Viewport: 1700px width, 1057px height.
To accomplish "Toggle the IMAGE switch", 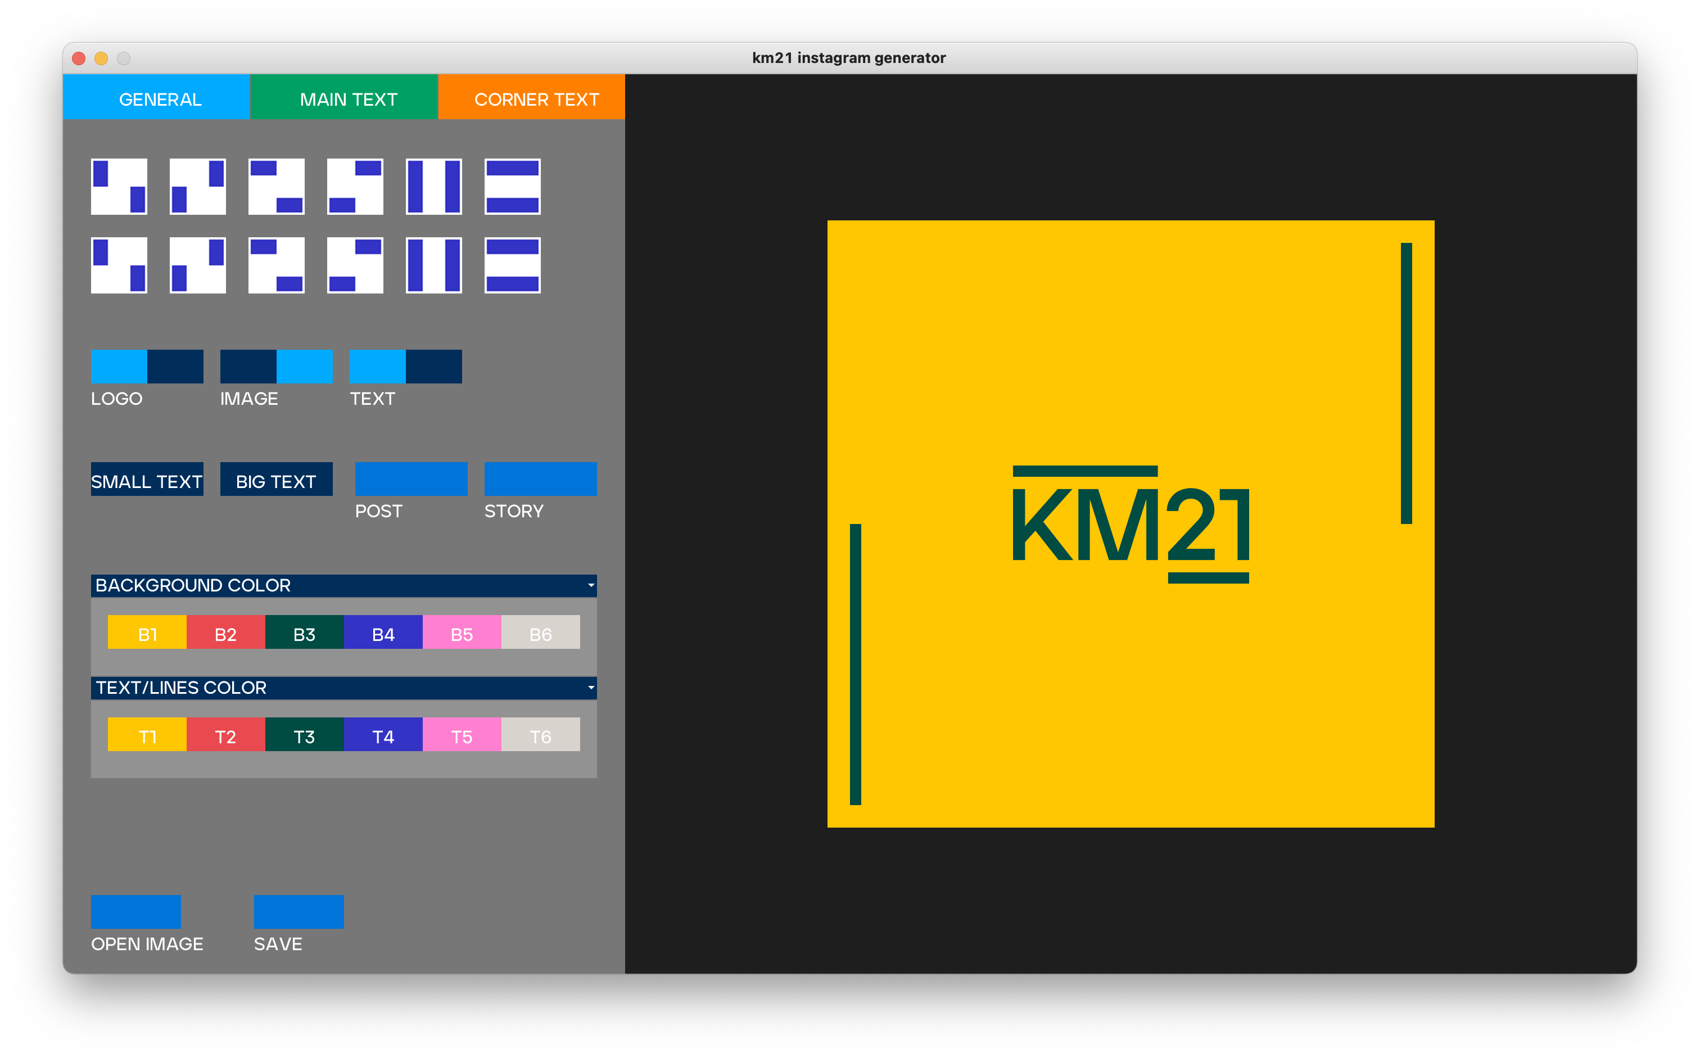I will pos(276,367).
